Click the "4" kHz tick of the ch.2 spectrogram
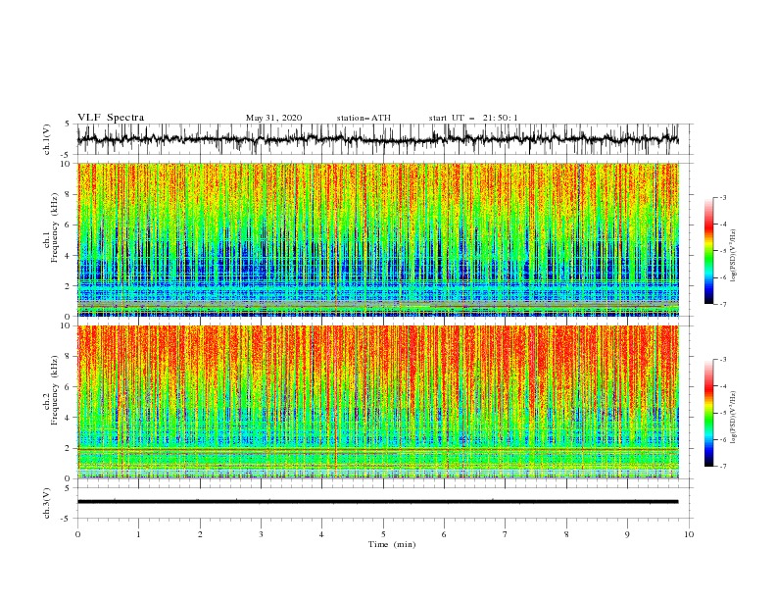776x600 pixels. click(70, 418)
